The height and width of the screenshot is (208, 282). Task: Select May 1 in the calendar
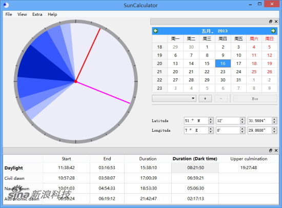(207, 47)
